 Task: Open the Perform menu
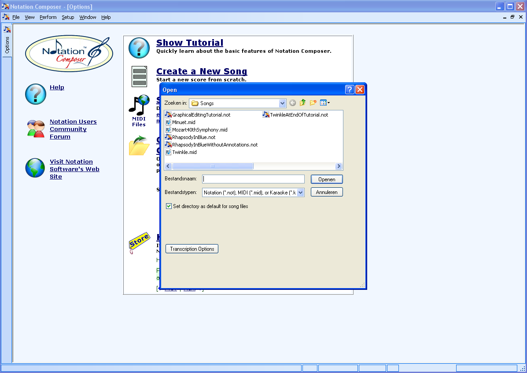(x=48, y=17)
